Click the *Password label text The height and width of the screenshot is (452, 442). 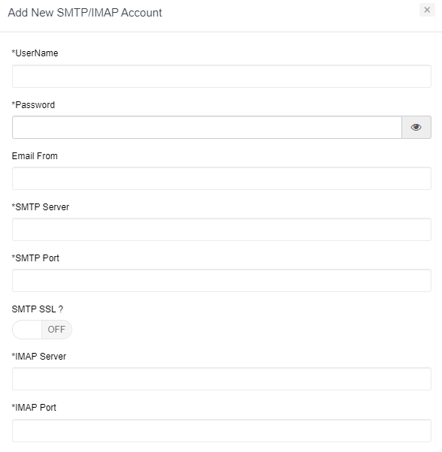(x=33, y=105)
